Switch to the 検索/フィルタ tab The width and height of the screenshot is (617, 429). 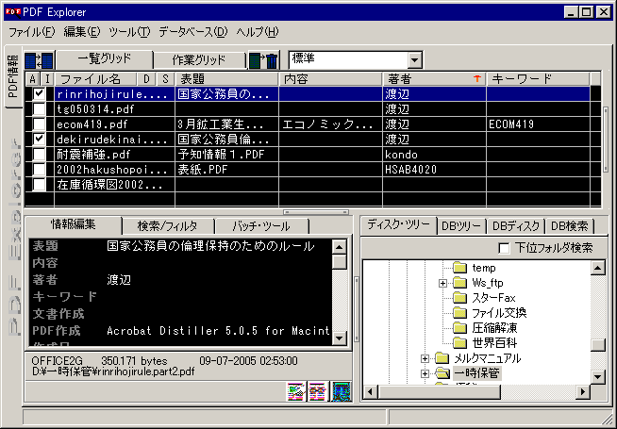tap(169, 225)
